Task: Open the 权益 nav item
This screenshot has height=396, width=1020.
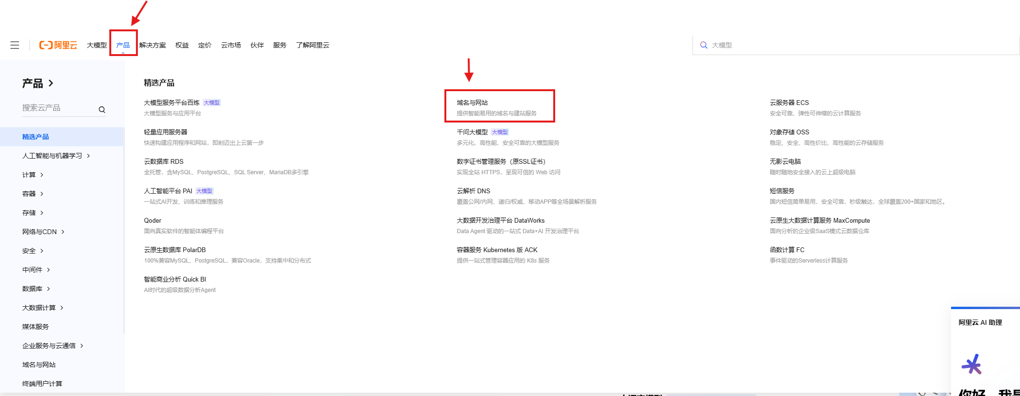Action: [x=182, y=45]
